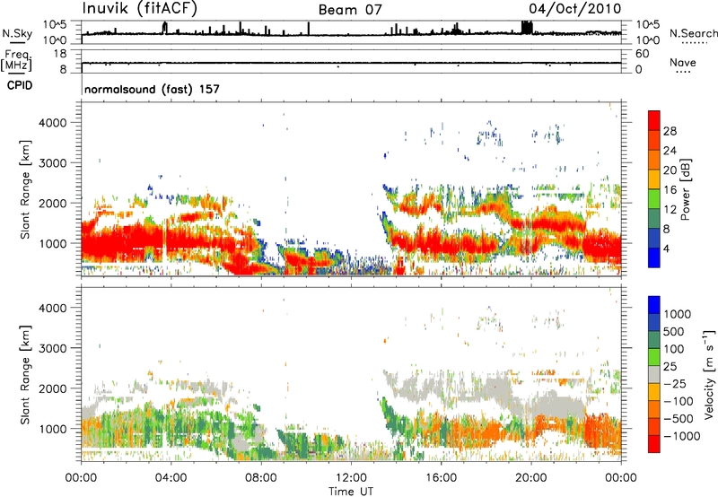
Task: Click the '60' tick on Nave axis
Action: [x=642, y=54]
